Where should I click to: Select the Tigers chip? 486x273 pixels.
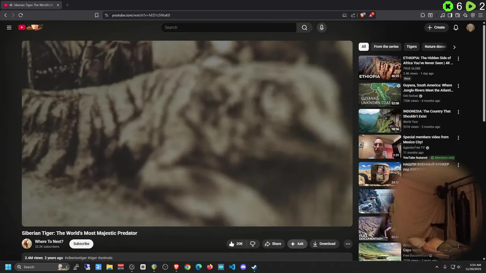412,47
